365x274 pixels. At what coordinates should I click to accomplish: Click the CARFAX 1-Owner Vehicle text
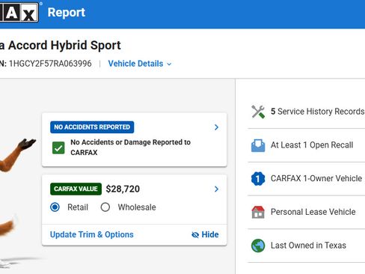[316, 178]
